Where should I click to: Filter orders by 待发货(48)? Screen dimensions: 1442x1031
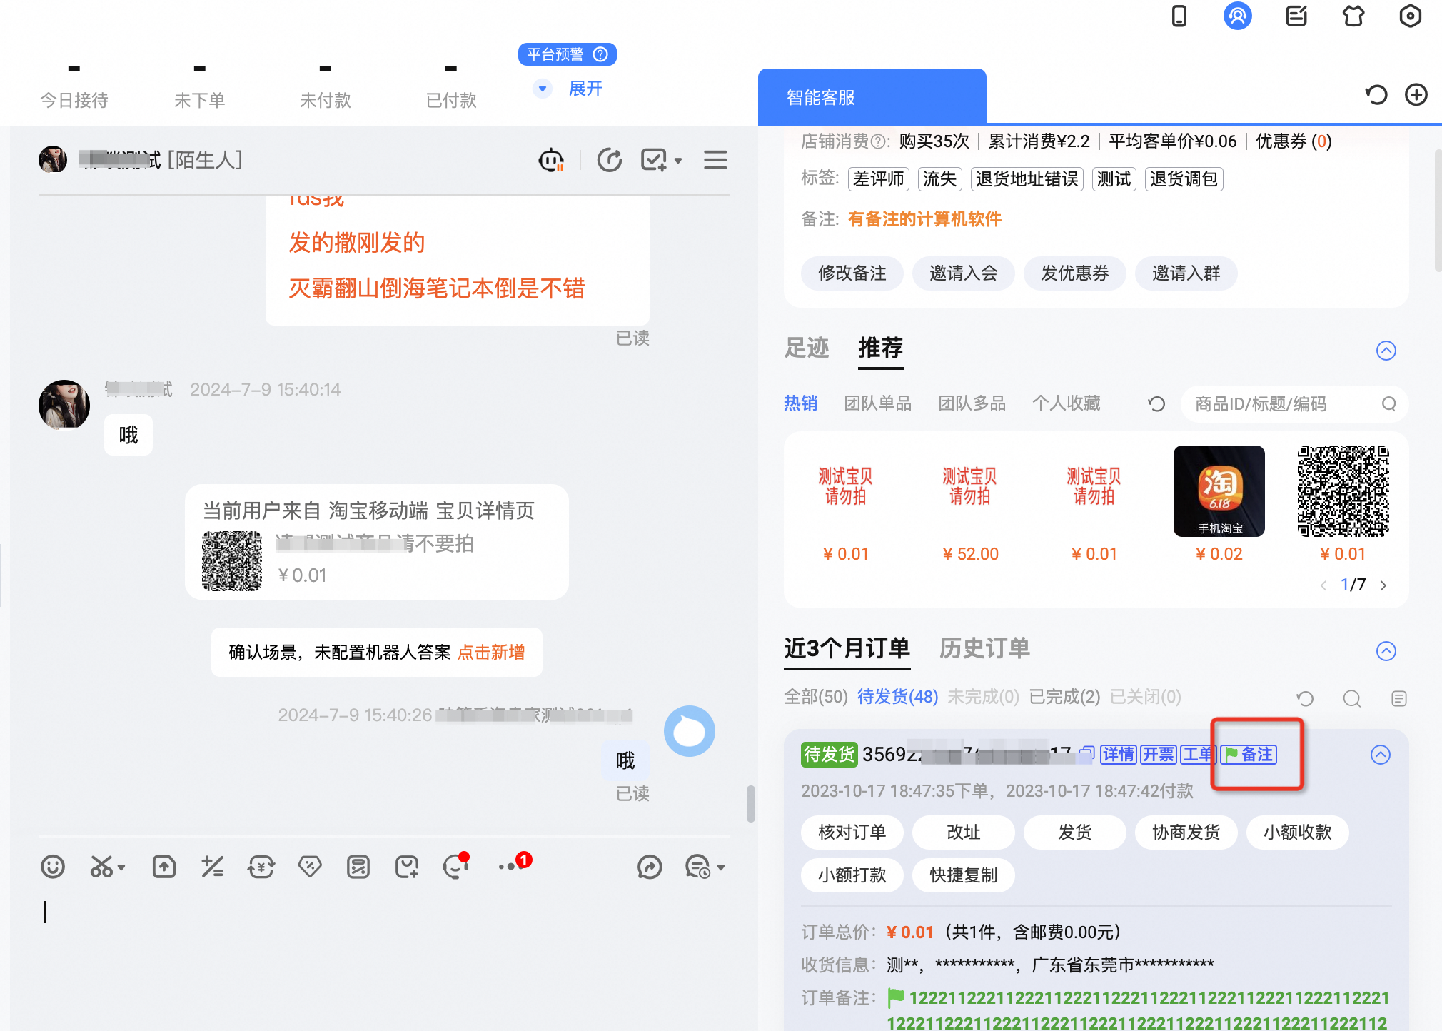click(x=898, y=697)
